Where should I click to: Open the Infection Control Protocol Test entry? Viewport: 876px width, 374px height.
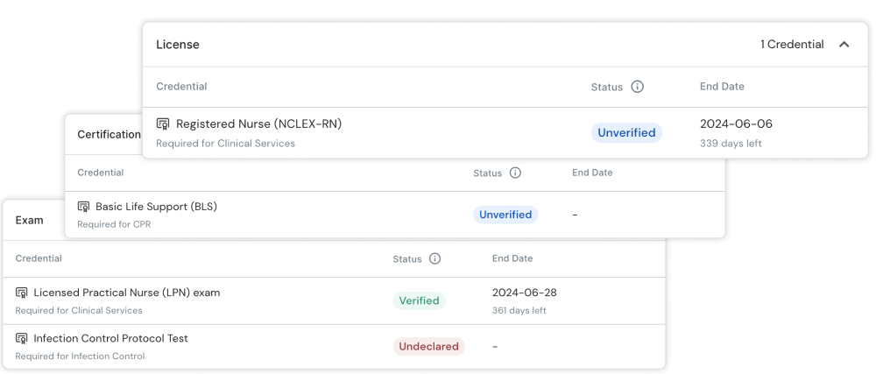point(110,338)
